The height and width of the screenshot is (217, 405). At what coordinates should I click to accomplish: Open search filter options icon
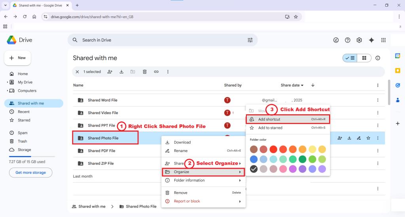pyautogui.click(x=250, y=40)
